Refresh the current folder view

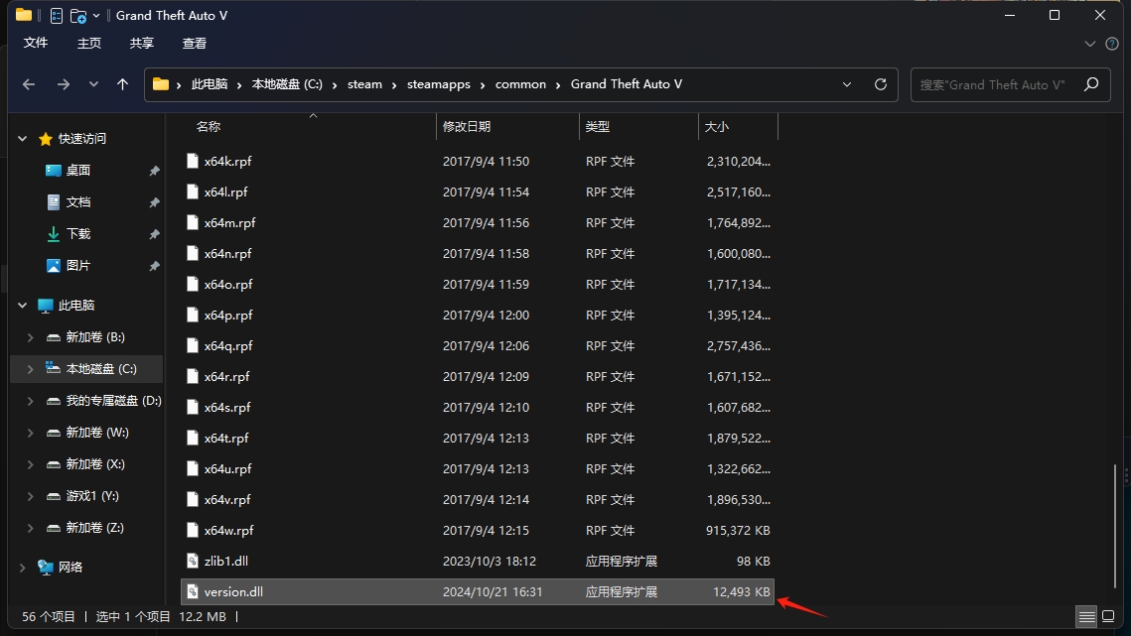tap(880, 84)
